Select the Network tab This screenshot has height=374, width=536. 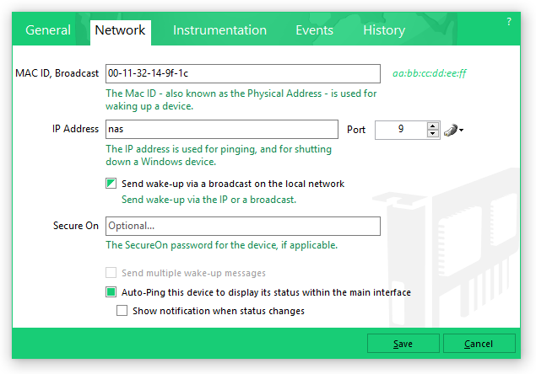point(120,30)
